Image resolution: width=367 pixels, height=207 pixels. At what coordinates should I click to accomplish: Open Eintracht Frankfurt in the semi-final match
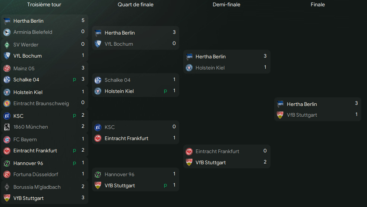coord(218,151)
